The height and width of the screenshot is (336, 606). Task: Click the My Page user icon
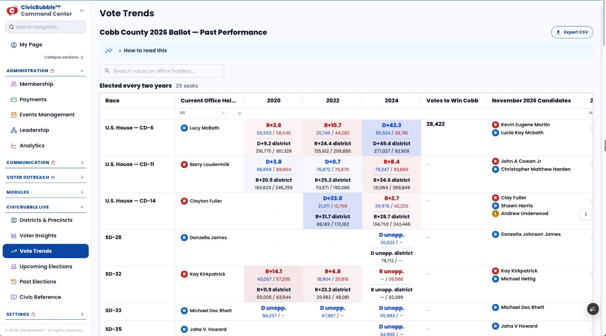[14, 45]
